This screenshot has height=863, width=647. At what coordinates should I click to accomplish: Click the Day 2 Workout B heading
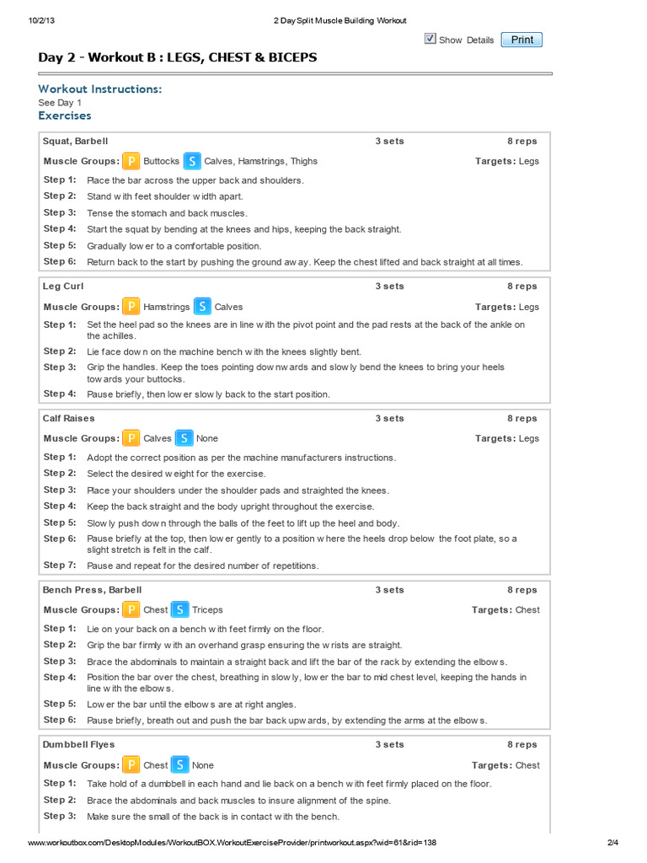tap(178, 57)
